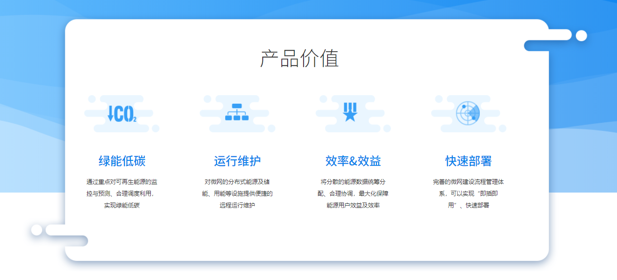Image resolution: width=617 pixels, height=280 pixels.
Task: Open the 快速部署 heading
Action: click(x=468, y=161)
